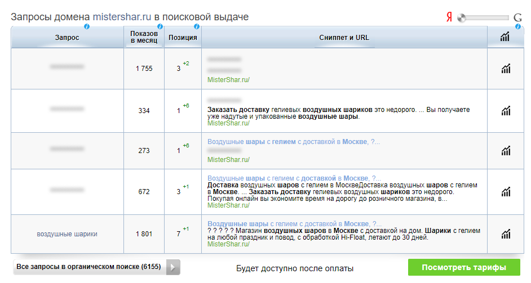
Task: Click the chart icon in the table header
Action: point(505,37)
